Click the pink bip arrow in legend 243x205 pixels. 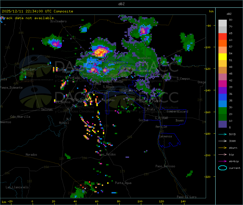click(222, 154)
